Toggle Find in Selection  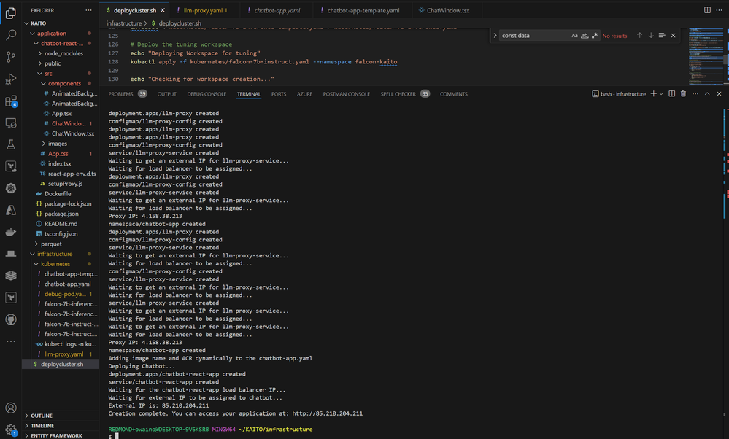pos(662,35)
